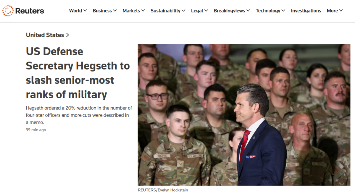Click the Reuters logo icon
Screen dimensions: 355x194
coord(8,11)
